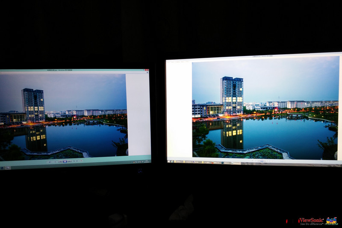Screen dimensions: 342x228
Task: Click red delete X in left photo viewer
Action: pos(81,161)
